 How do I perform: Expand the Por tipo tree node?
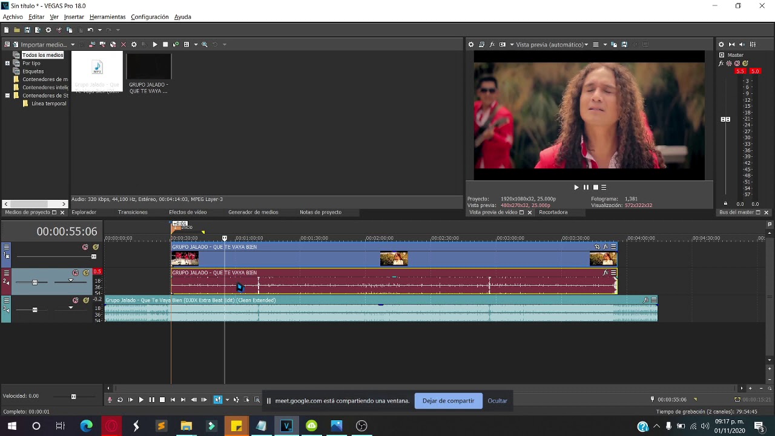point(7,63)
